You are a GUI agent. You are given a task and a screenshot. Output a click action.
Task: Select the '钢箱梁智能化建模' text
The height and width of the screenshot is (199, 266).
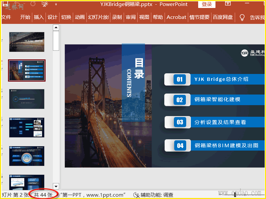[x=217, y=99]
